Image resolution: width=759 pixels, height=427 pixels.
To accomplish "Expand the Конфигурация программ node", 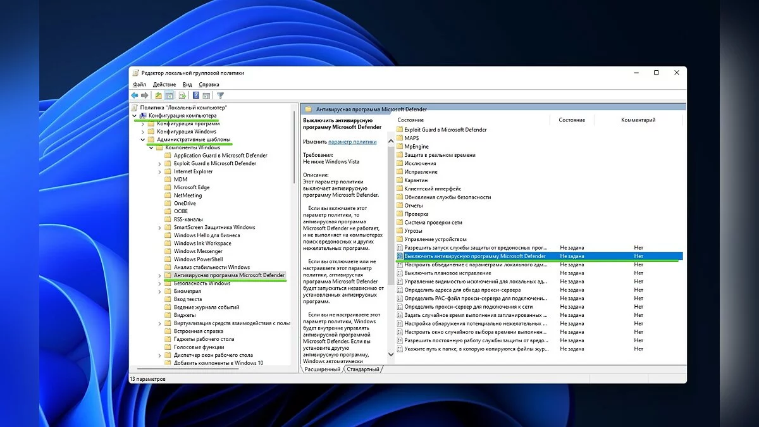I will [143, 124].
